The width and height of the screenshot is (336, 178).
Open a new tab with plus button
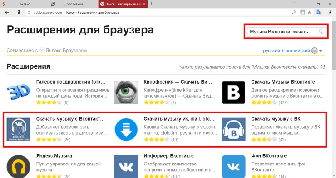[151, 4]
